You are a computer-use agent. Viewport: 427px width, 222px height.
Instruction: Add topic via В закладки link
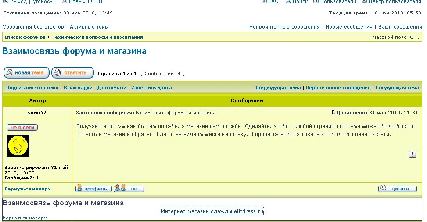click(78, 88)
